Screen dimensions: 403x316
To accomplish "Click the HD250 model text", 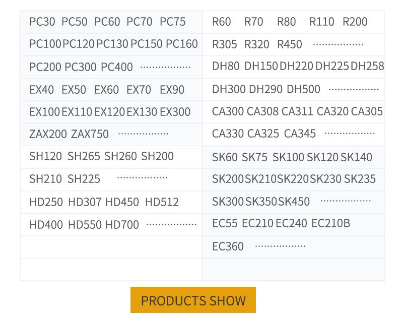I will [46, 202].
